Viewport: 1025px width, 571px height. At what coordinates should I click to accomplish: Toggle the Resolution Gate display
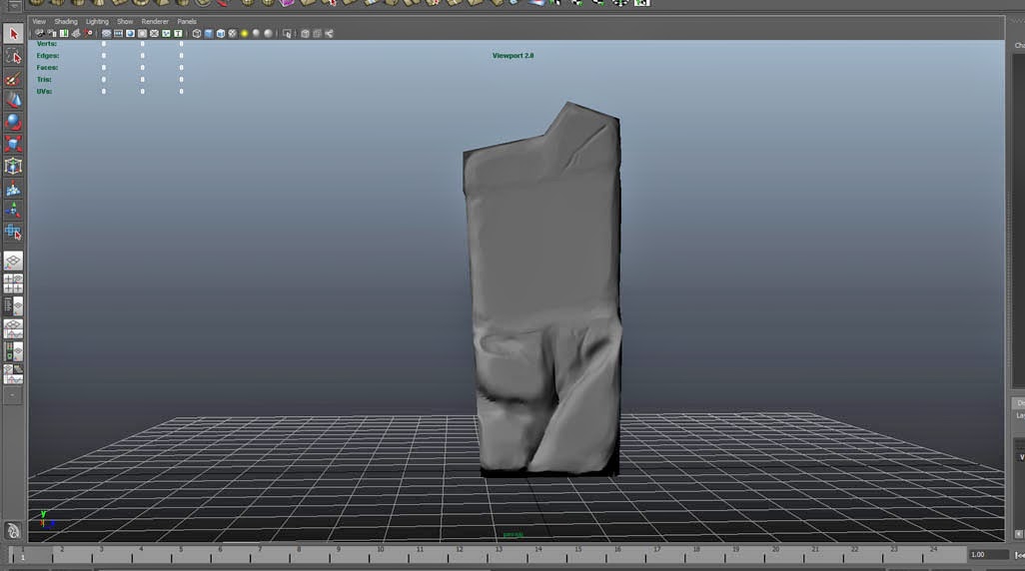(x=130, y=33)
